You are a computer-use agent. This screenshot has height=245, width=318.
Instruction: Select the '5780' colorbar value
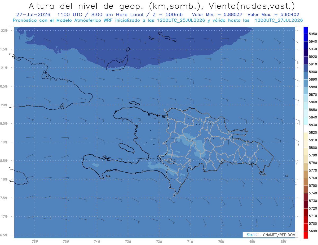[x=313, y=163]
